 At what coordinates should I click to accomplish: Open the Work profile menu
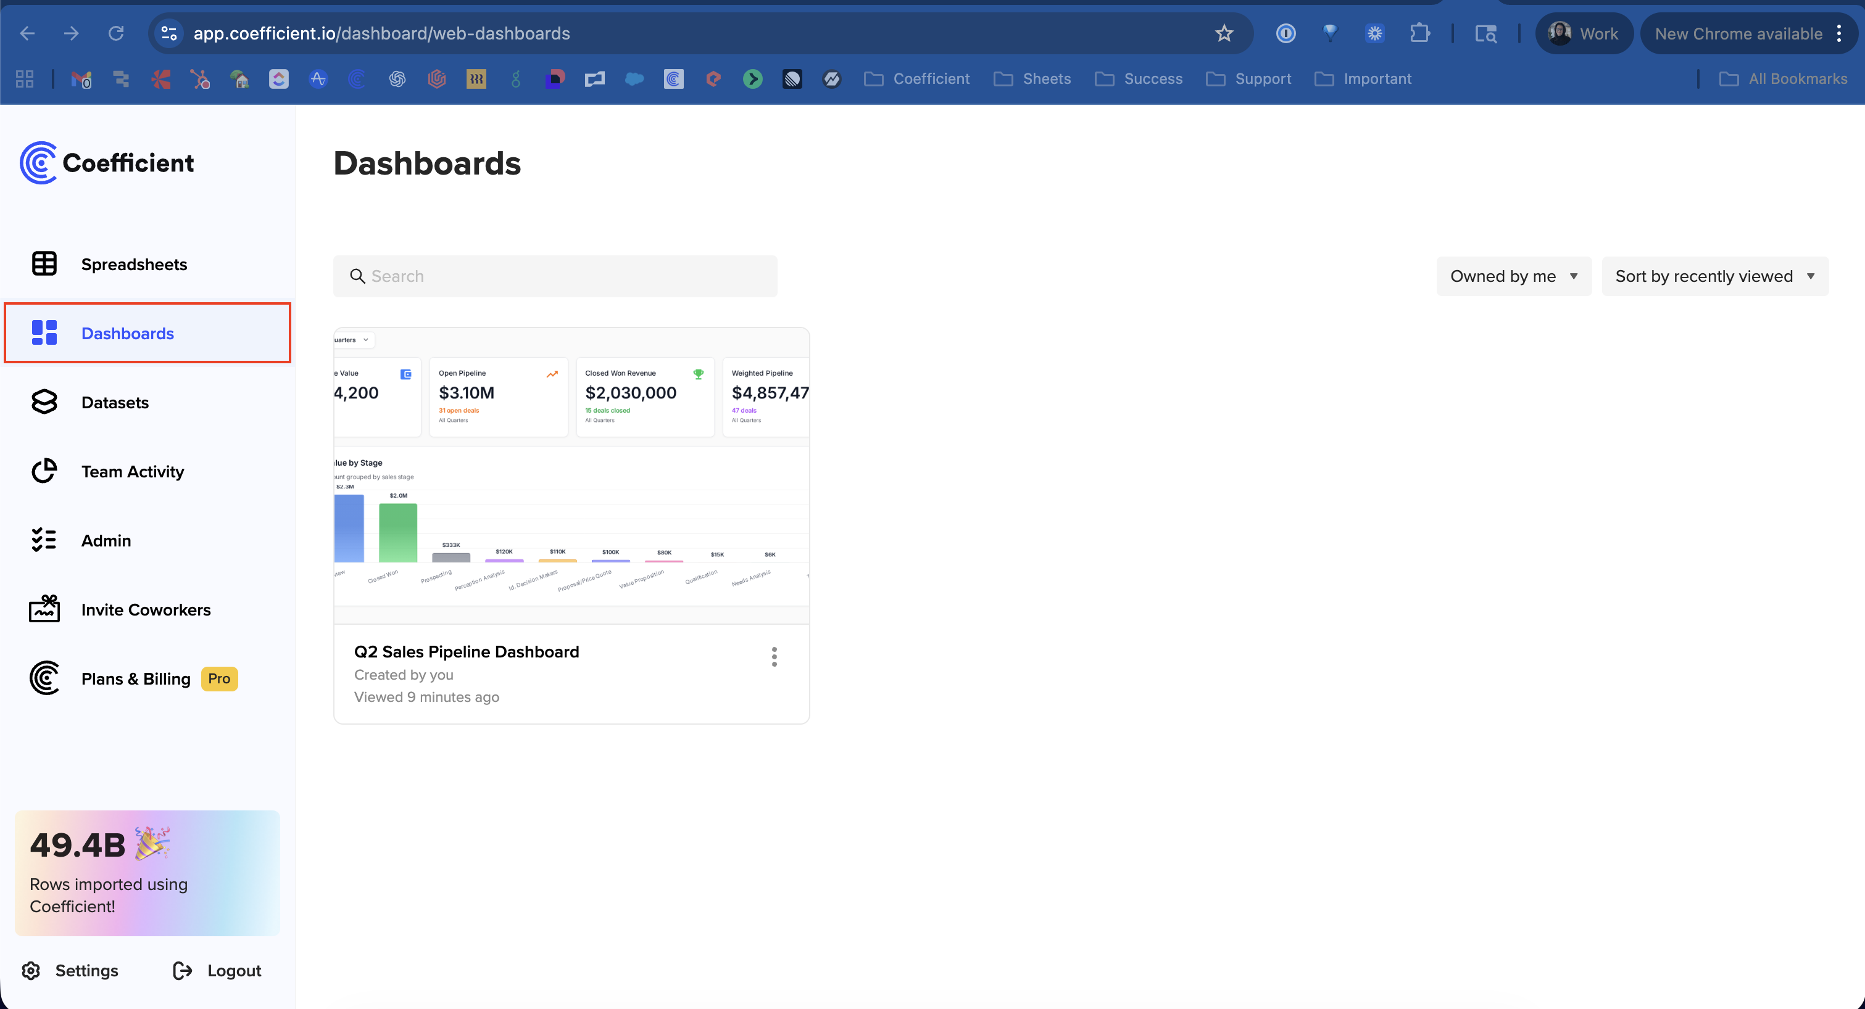[x=1584, y=33]
